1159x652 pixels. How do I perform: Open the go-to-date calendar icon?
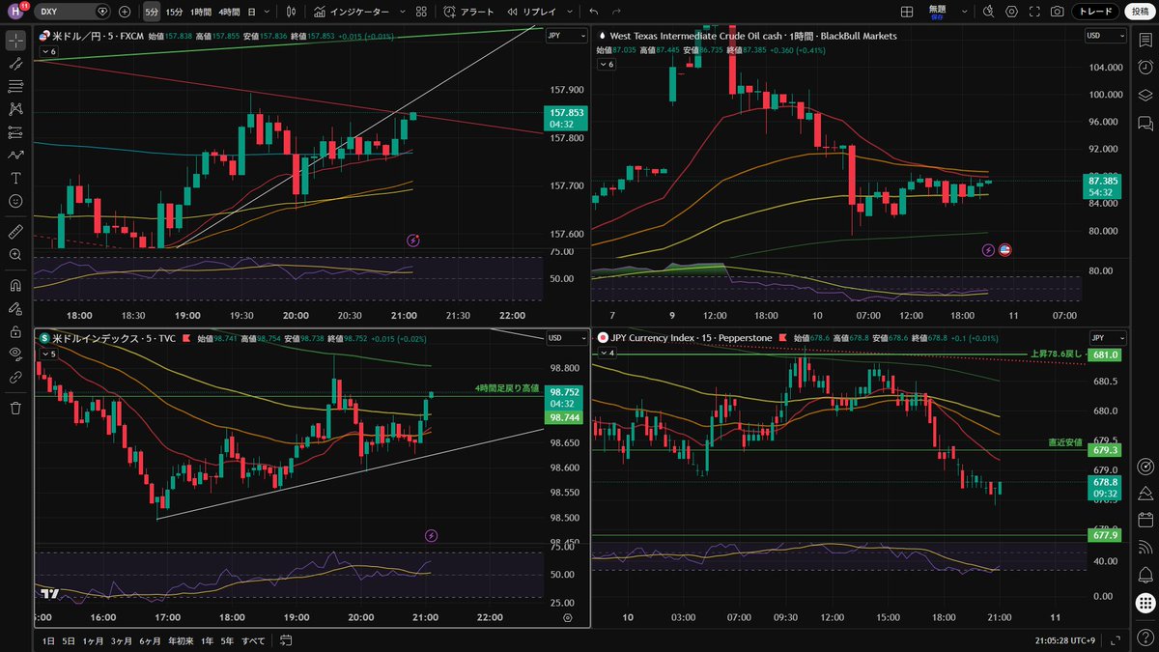pos(286,640)
